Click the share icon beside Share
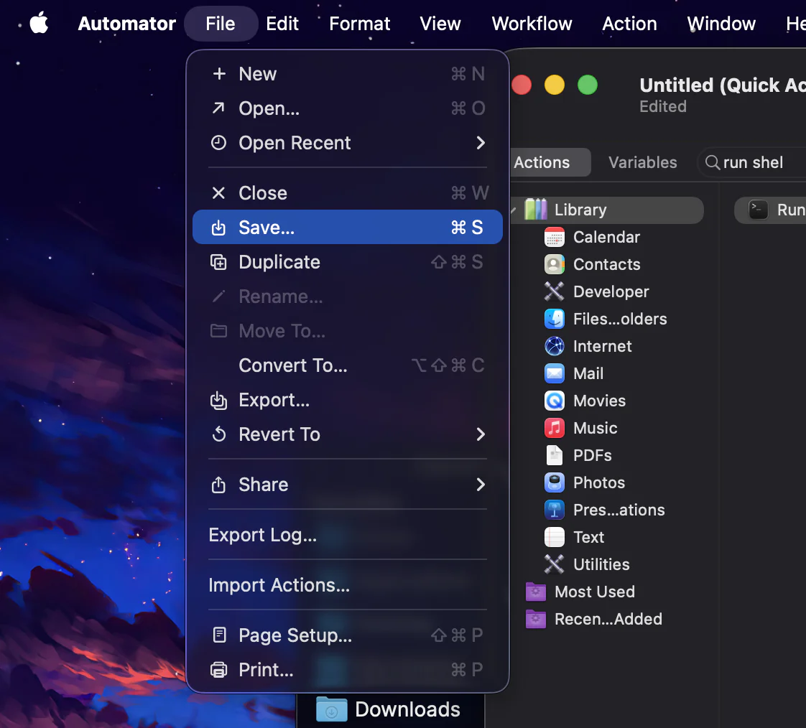This screenshot has width=806, height=728. pyautogui.click(x=218, y=484)
